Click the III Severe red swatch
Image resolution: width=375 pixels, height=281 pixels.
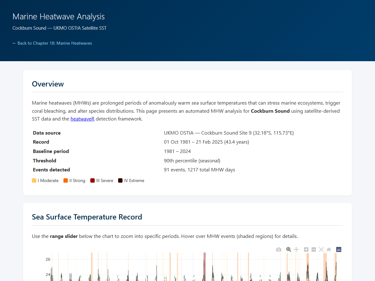point(92,180)
